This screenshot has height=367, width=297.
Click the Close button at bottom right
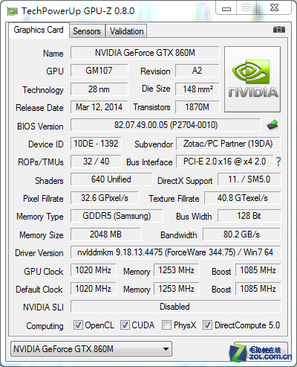(x=261, y=350)
